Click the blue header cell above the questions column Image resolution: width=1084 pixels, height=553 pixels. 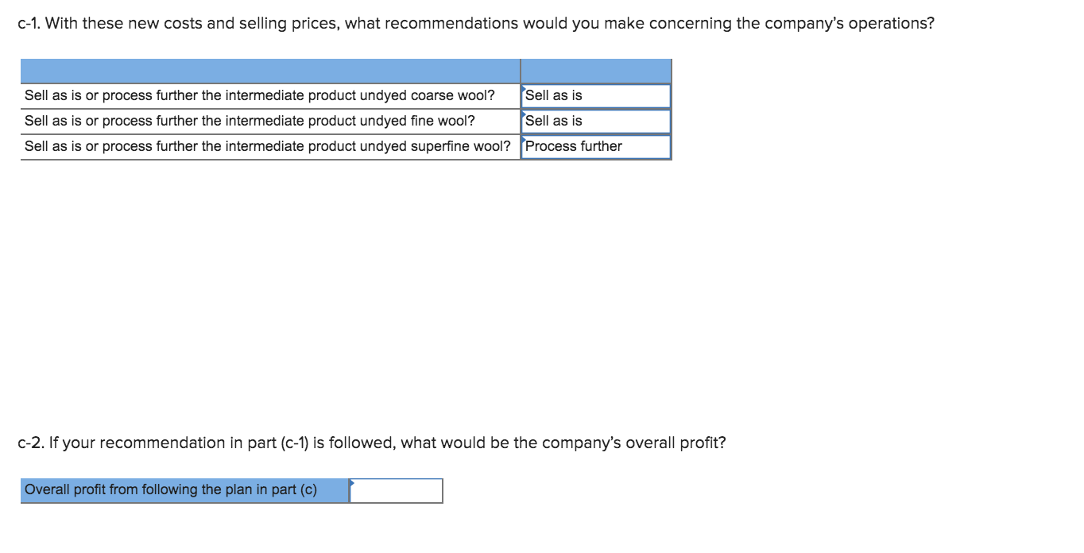pos(270,71)
